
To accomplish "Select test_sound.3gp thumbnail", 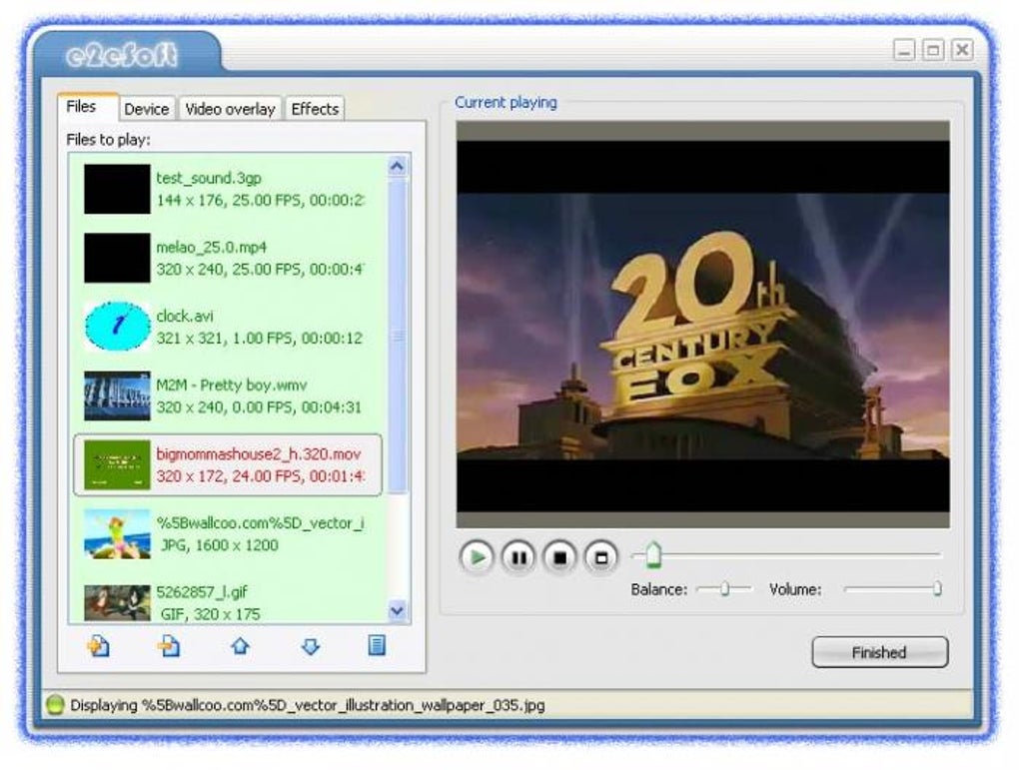I will [117, 189].
